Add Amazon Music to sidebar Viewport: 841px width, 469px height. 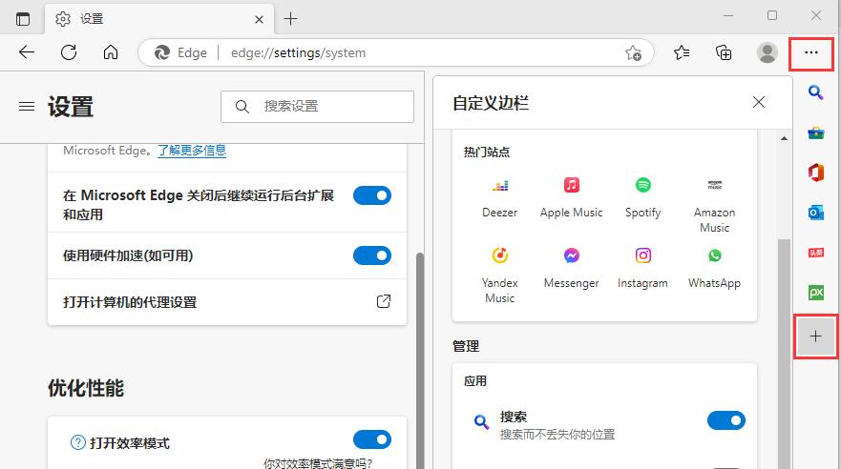click(x=714, y=205)
